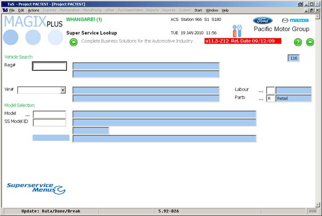Click the red version release banner

[242, 41]
